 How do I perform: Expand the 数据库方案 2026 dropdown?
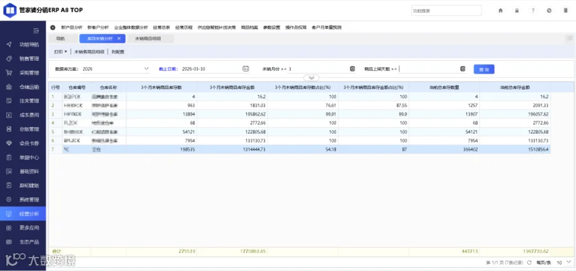point(147,68)
